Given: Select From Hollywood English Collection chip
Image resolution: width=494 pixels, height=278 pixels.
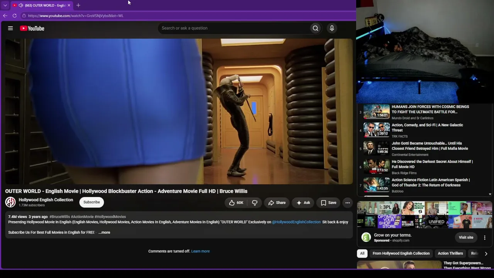Looking at the screenshot, I should point(401,253).
